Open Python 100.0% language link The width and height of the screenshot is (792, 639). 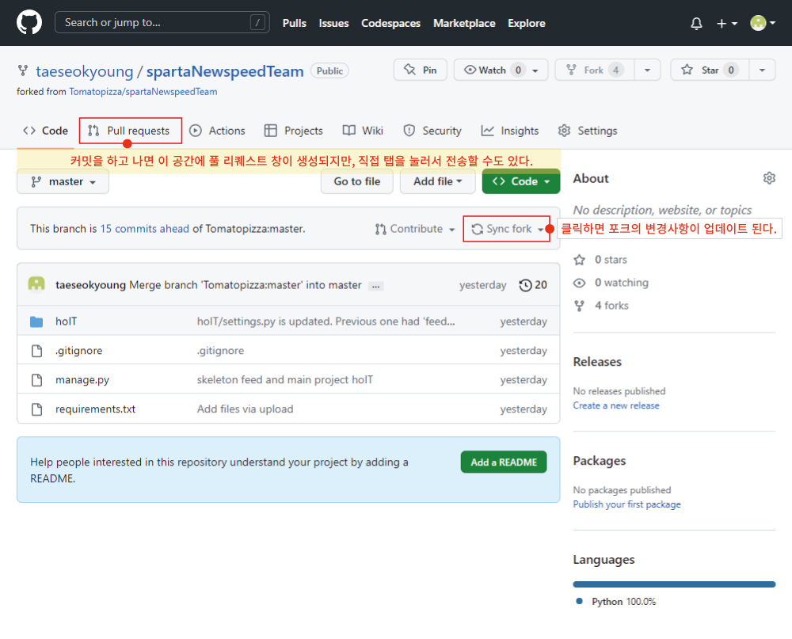click(616, 602)
